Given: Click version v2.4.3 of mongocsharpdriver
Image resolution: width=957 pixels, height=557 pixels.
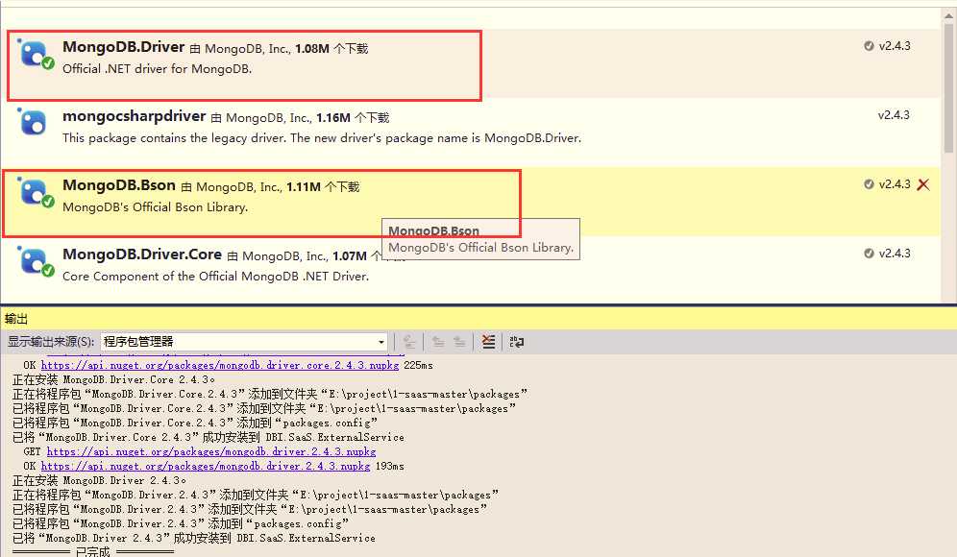Looking at the screenshot, I should [x=894, y=114].
